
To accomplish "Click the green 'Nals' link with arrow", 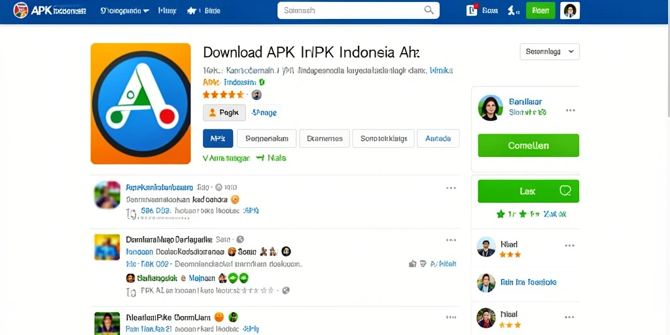I will pos(272,158).
